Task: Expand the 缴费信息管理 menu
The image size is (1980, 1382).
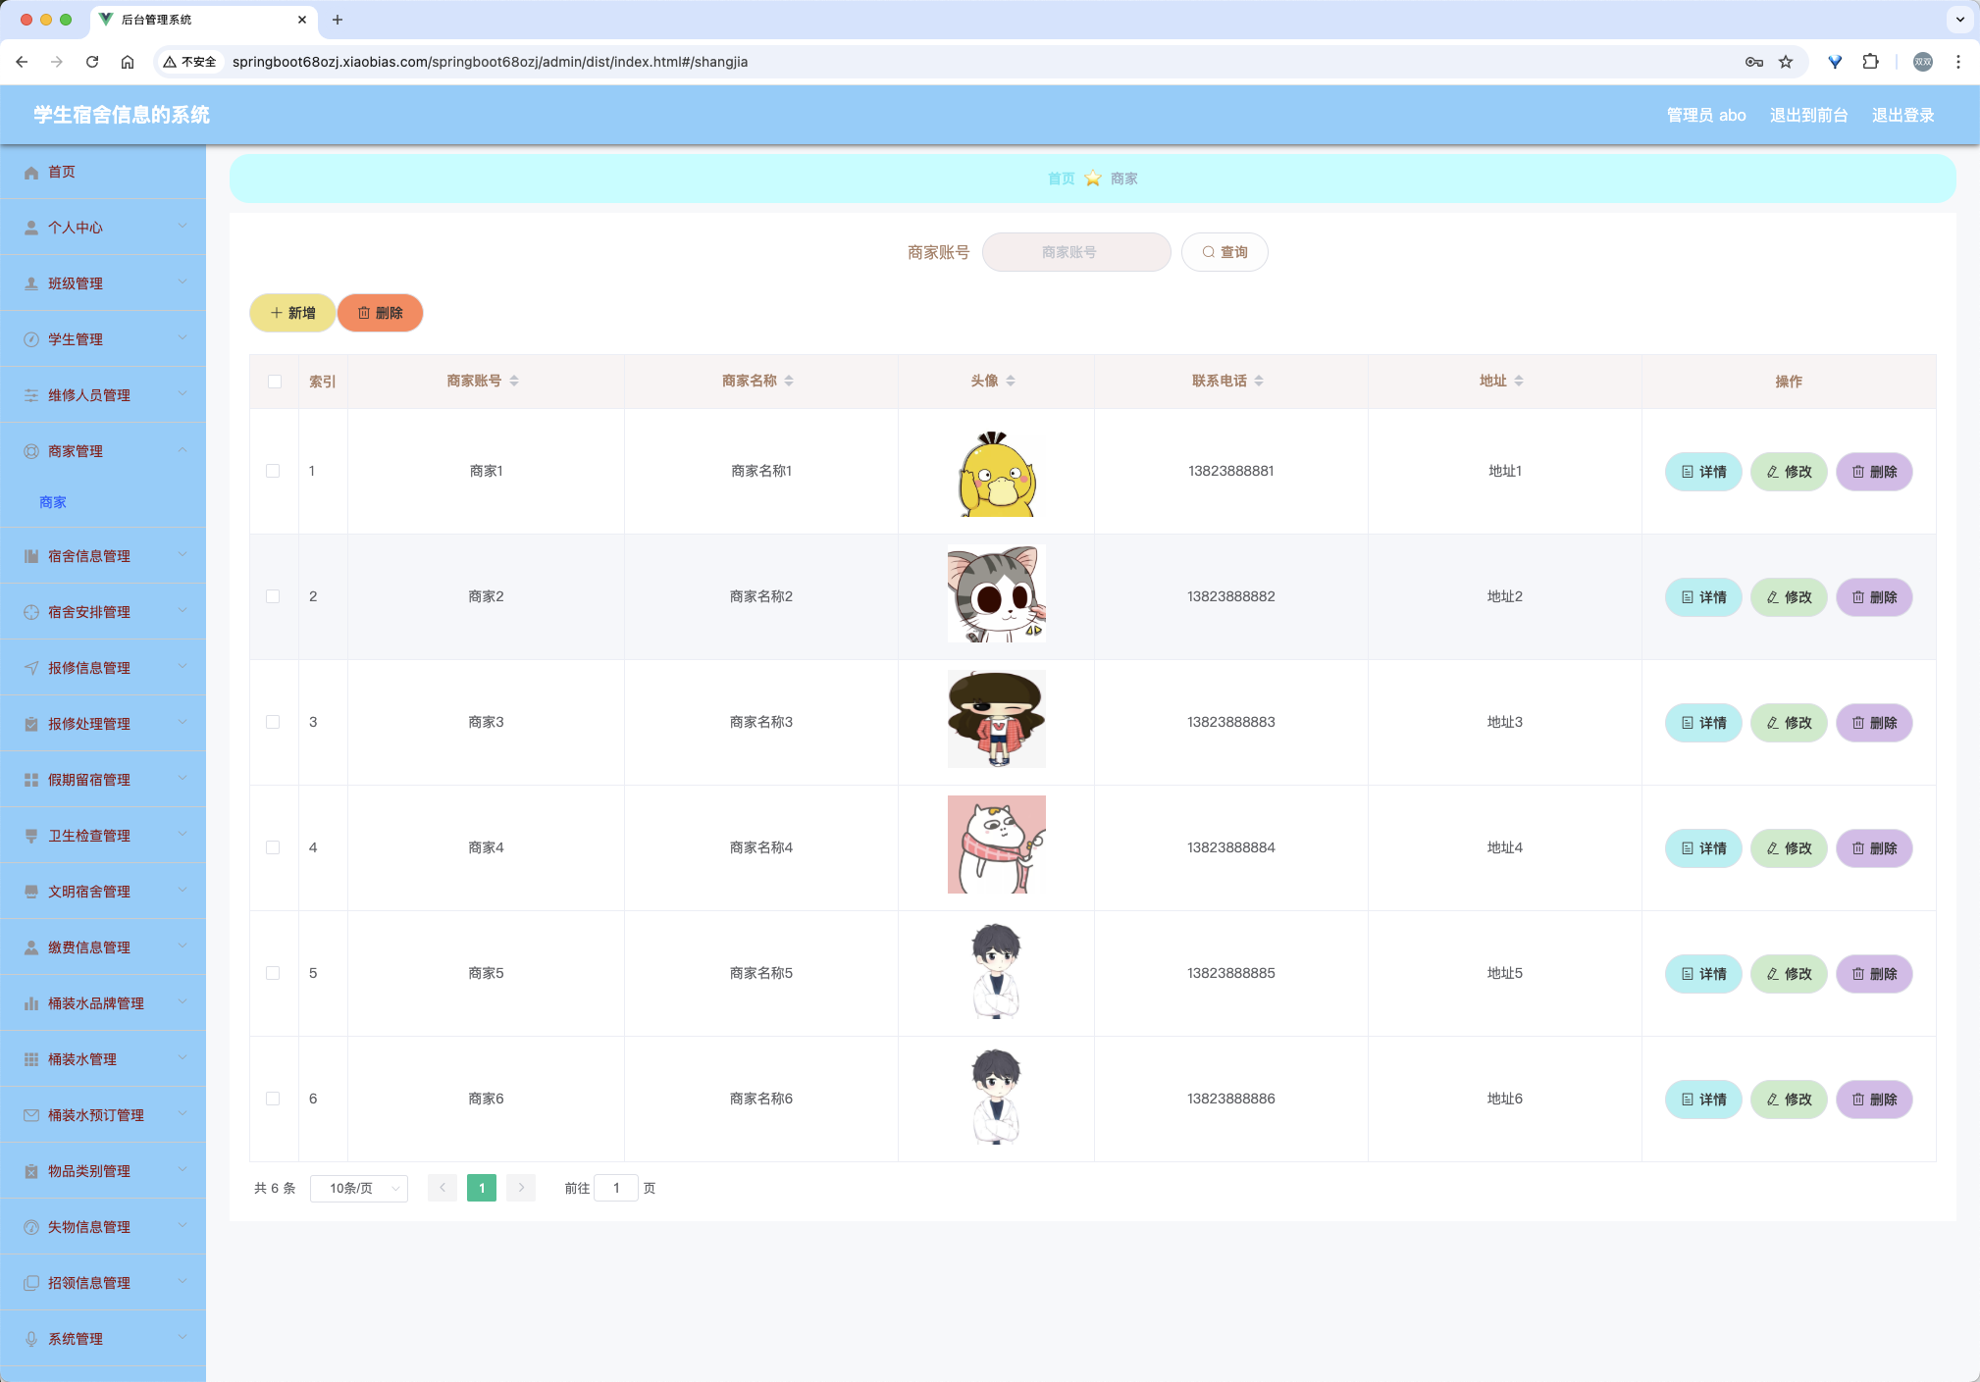Action: [103, 947]
